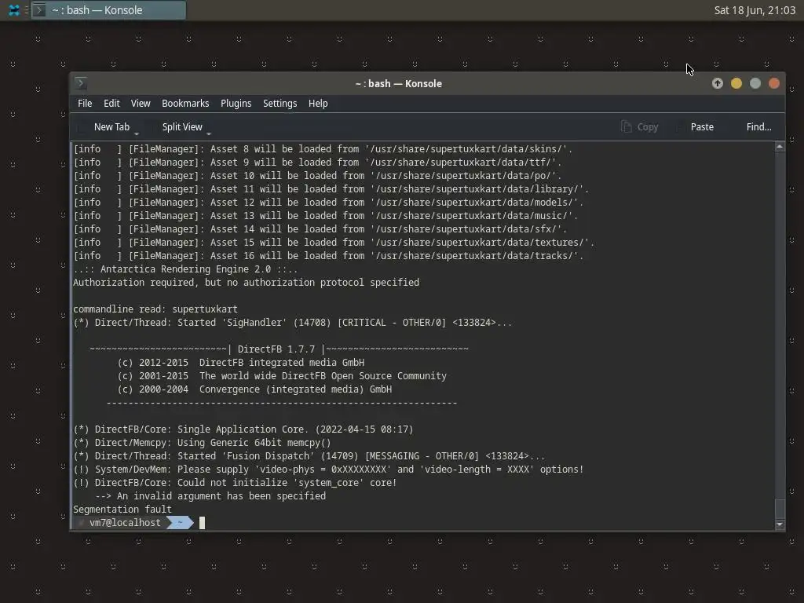Maximize Konsole with the gray title bar button
The image size is (804, 603).
point(755,83)
